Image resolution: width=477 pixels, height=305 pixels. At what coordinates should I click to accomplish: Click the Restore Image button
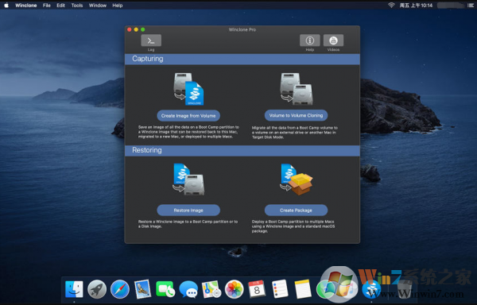click(x=188, y=210)
